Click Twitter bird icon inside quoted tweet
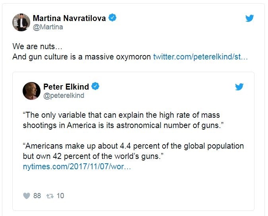Image resolution: width=268 pixels, height=216 pixels. pyautogui.click(x=239, y=87)
